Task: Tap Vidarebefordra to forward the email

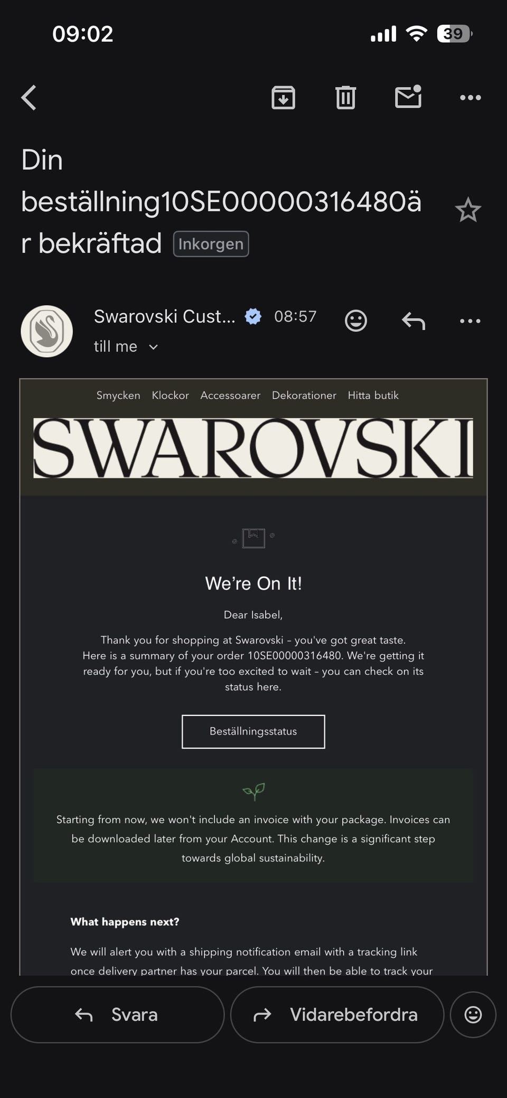Action: pos(337,1015)
